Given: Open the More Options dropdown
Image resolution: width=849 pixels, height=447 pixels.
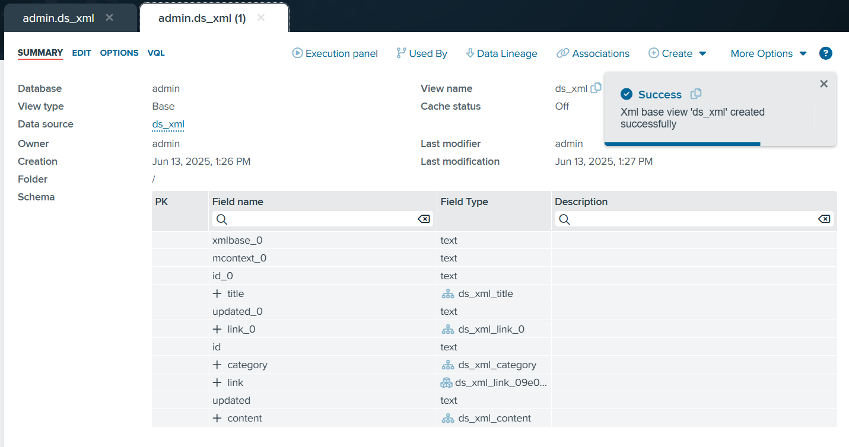Looking at the screenshot, I should 768,53.
